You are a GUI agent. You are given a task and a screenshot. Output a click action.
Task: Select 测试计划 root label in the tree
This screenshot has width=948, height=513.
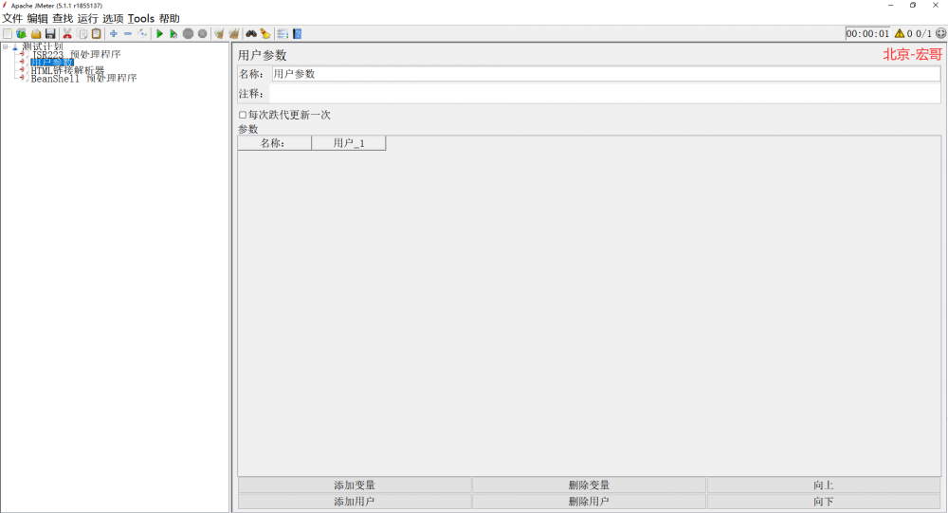(43, 46)
